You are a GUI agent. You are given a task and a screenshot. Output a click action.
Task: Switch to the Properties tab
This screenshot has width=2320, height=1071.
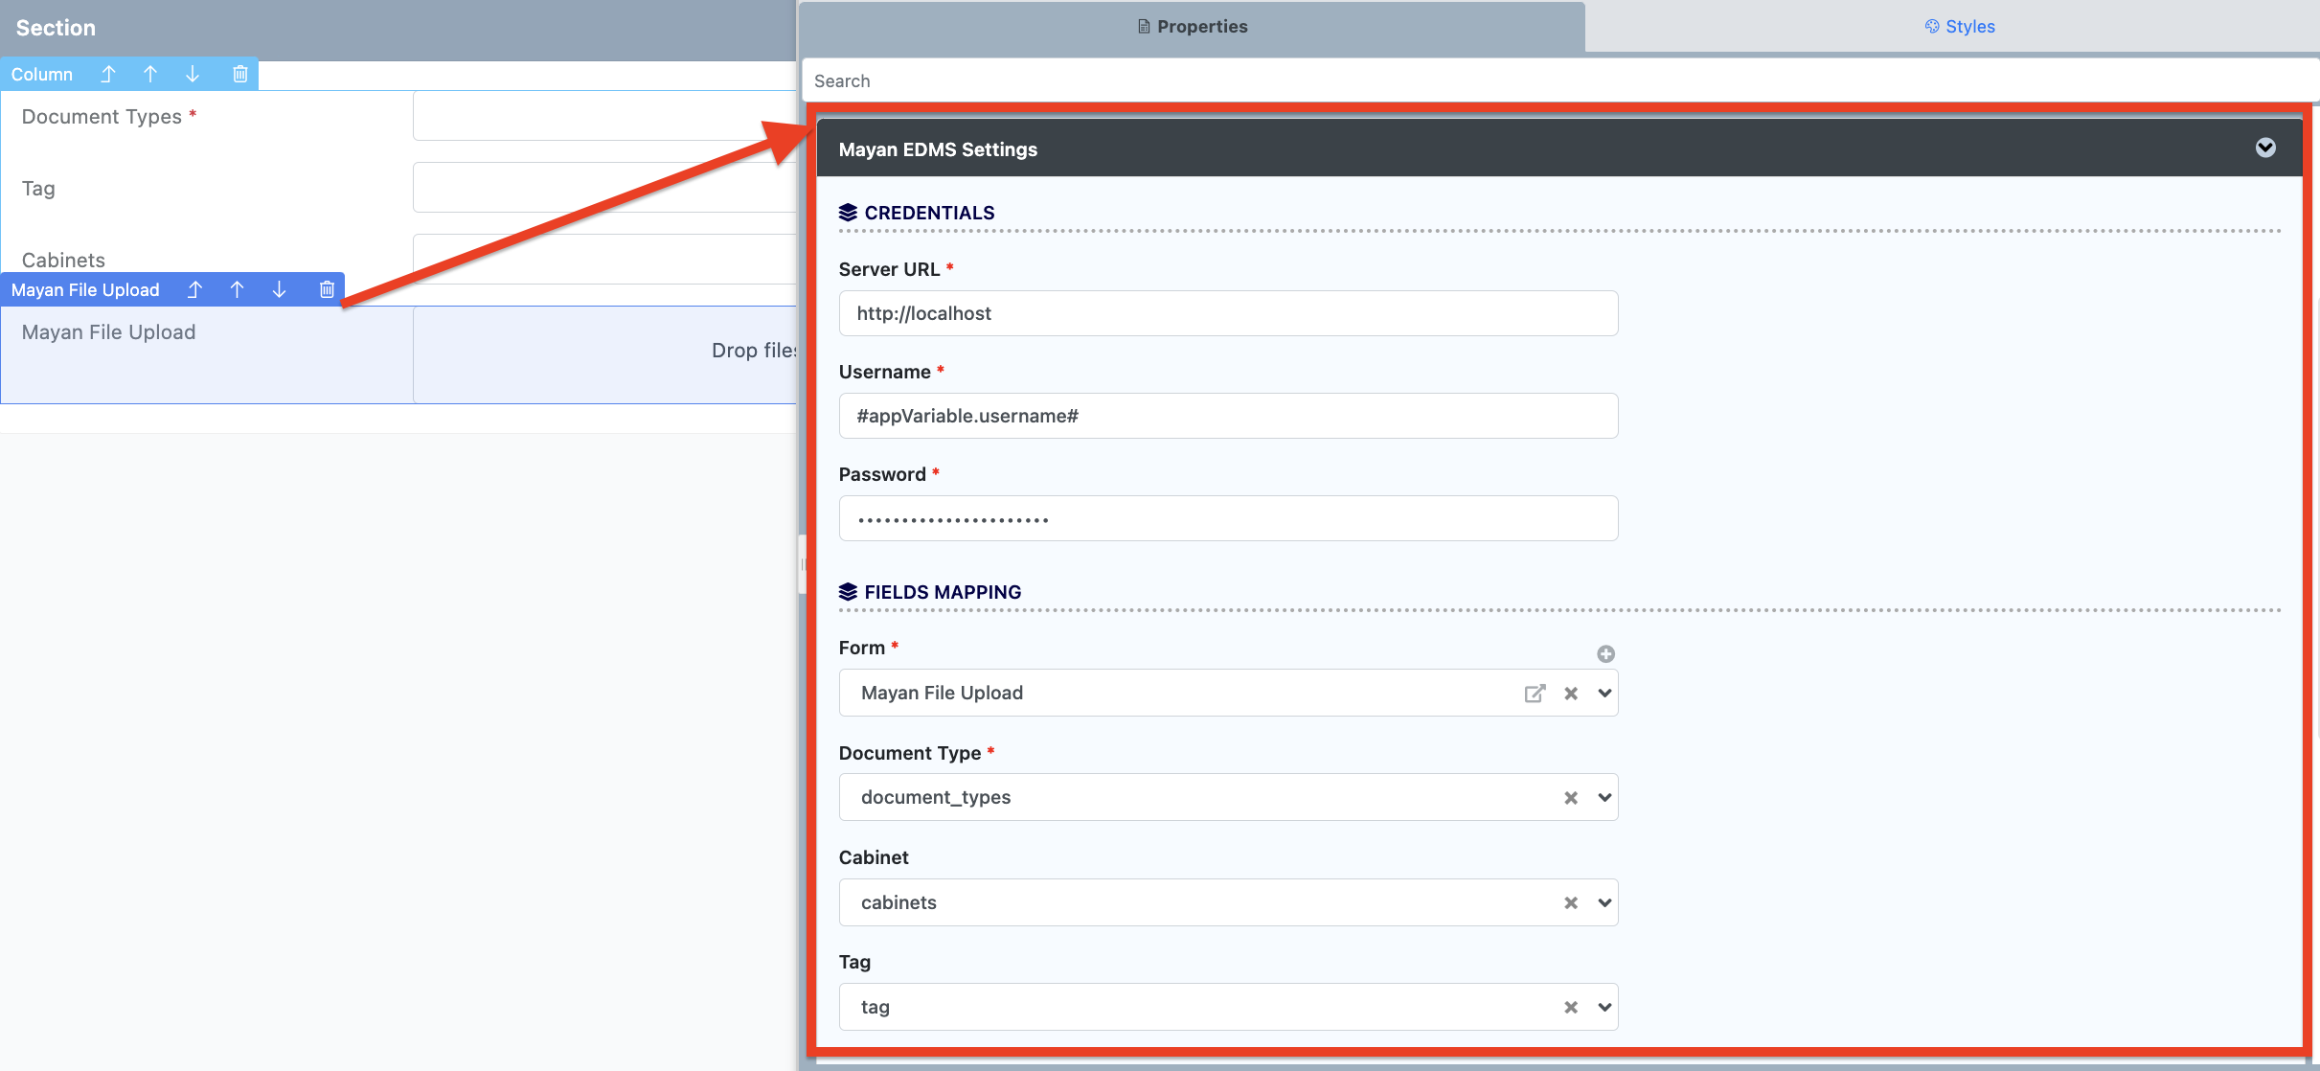click(x=1192, y=27)
